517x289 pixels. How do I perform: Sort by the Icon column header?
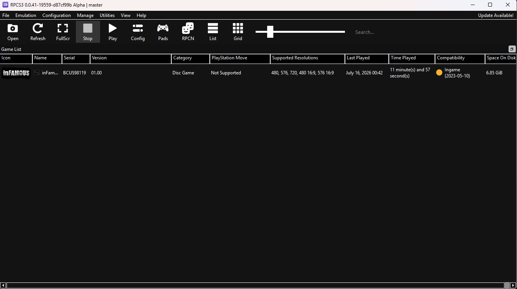click(16, 59)
